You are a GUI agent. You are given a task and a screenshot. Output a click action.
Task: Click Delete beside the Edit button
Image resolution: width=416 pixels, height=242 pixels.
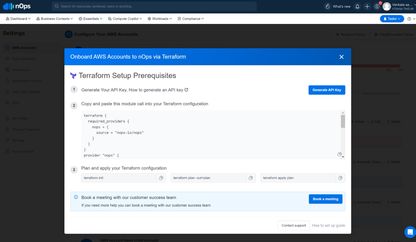coord(393,122)
